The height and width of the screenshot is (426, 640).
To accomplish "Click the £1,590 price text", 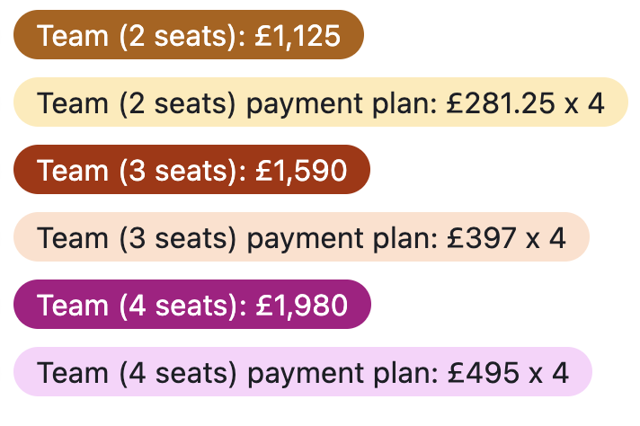I will (x=301, y=171).
